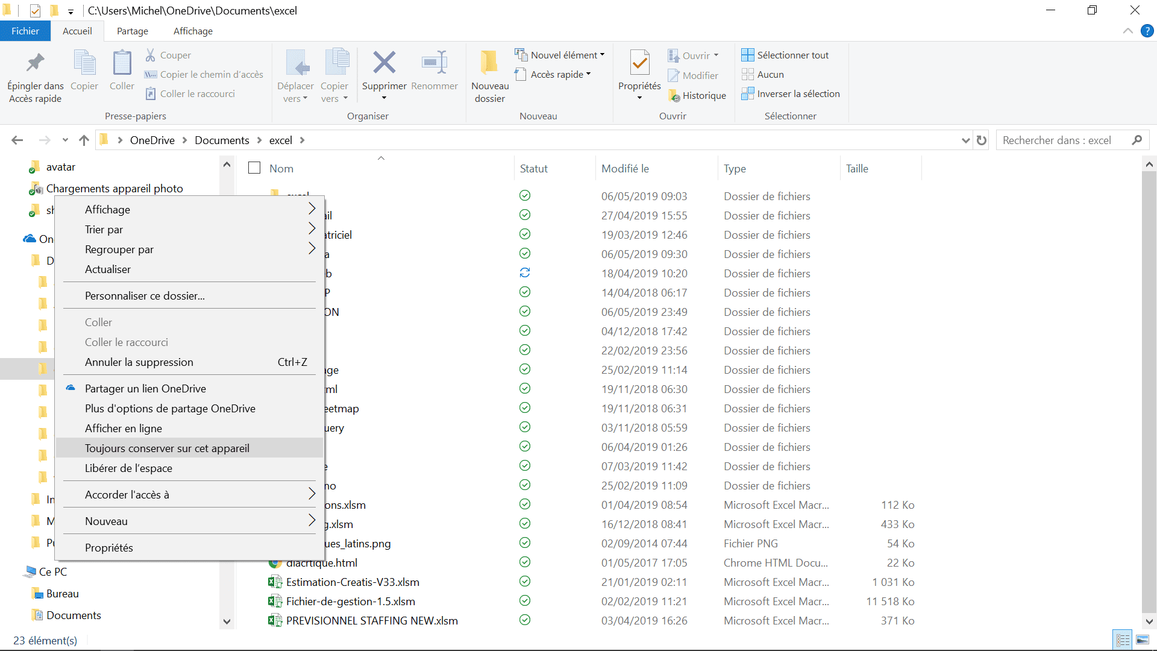Tick the select-all checkbox beside Nom
Screen dimensions: 1157x651
tap(254, 168)
